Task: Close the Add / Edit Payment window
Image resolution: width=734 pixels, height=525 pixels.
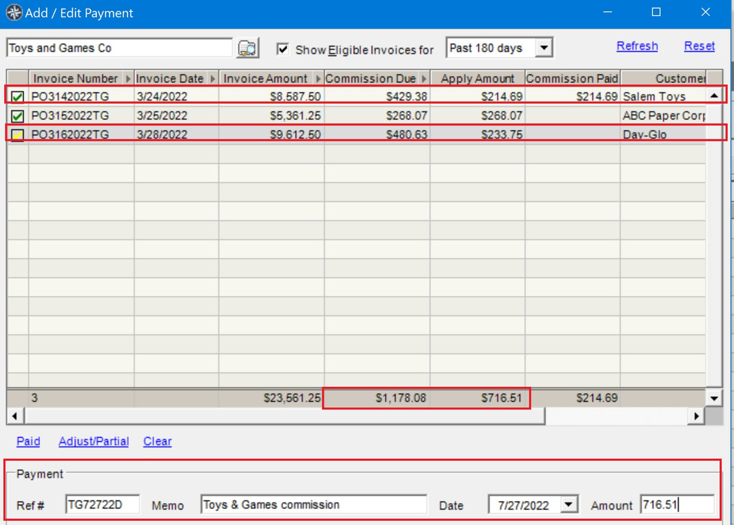Action: pos(705,12)
